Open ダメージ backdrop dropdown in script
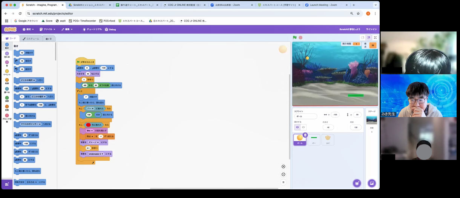 pos(94,142)
